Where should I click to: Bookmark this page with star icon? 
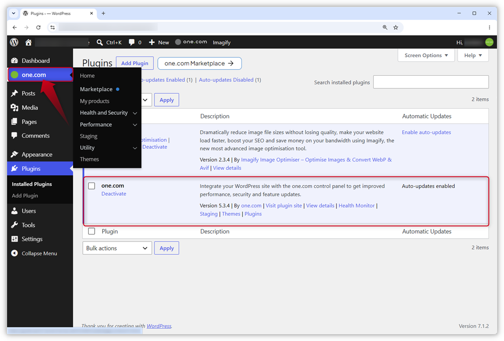point(396,28)
